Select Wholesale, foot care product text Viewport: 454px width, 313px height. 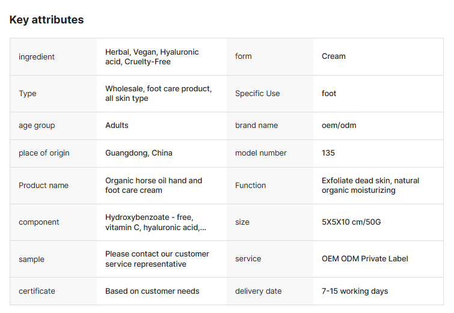(x=159, y=94)
